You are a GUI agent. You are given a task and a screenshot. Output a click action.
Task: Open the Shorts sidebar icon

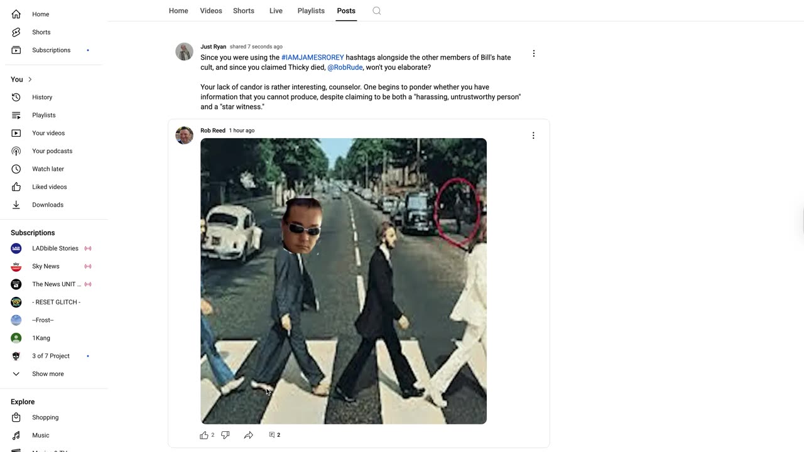coord(16,32)
